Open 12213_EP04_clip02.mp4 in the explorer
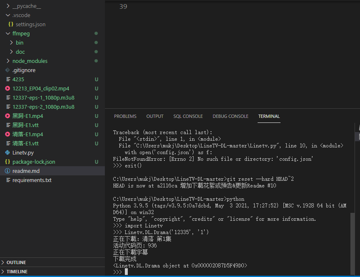This screenshot has width=360, height=277. point(41,88)
